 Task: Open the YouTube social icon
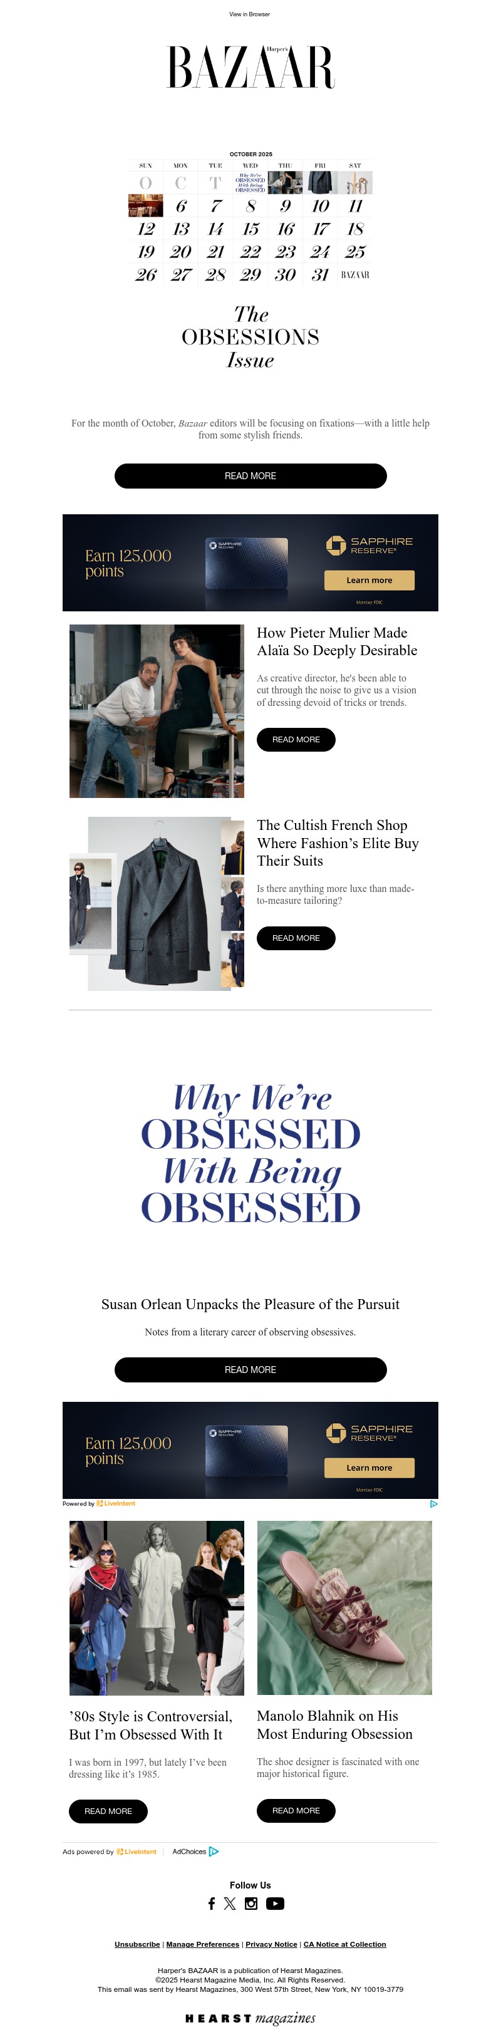[x=275, y=1902]
